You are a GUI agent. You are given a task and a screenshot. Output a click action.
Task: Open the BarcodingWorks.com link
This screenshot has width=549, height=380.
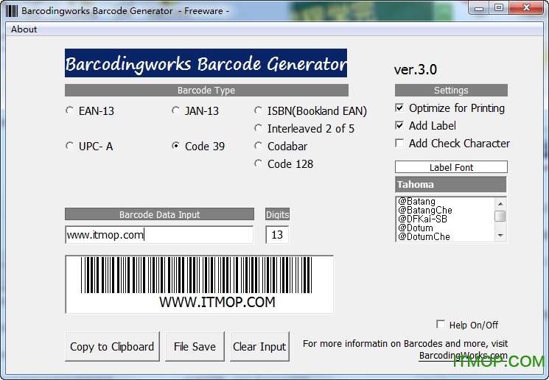464,356
